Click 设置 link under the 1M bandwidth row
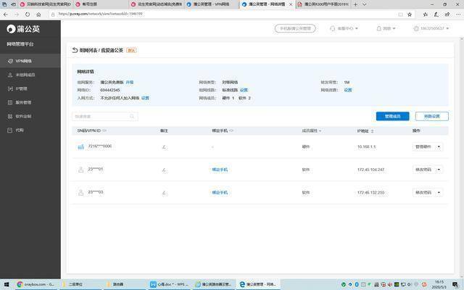This screenshot has height=290, width=464. click(348, 90)
